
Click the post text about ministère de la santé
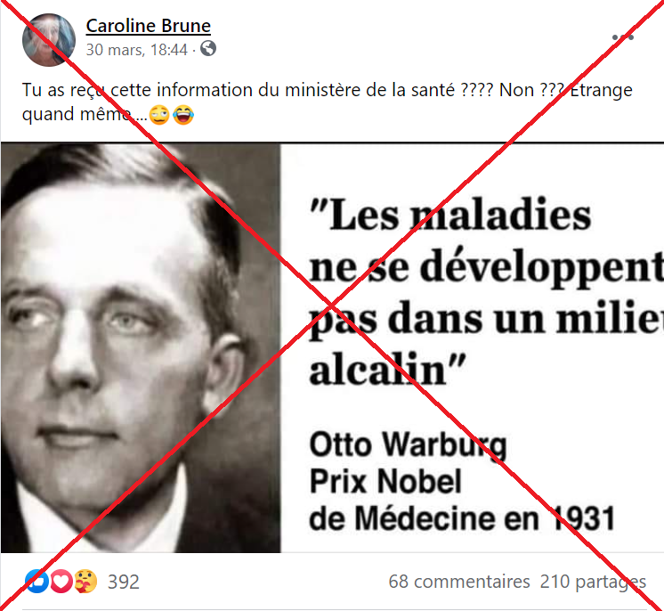(x=327, y=102)
